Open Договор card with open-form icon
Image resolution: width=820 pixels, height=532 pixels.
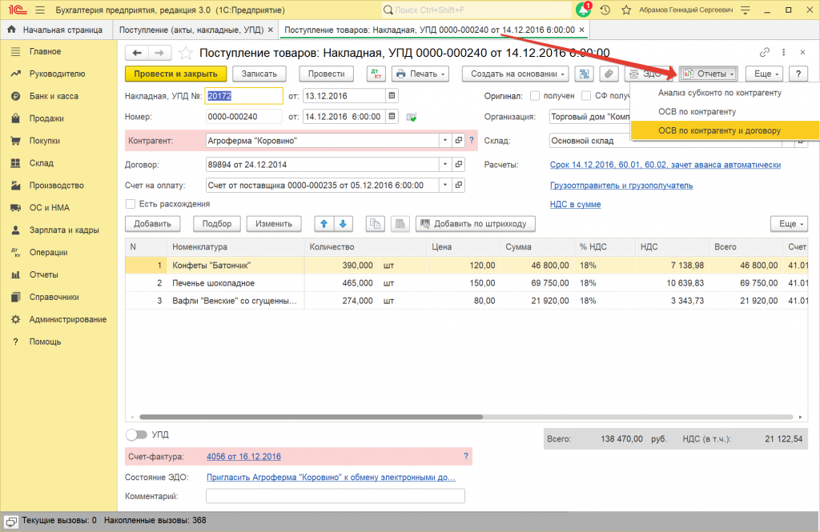point(459,164)
